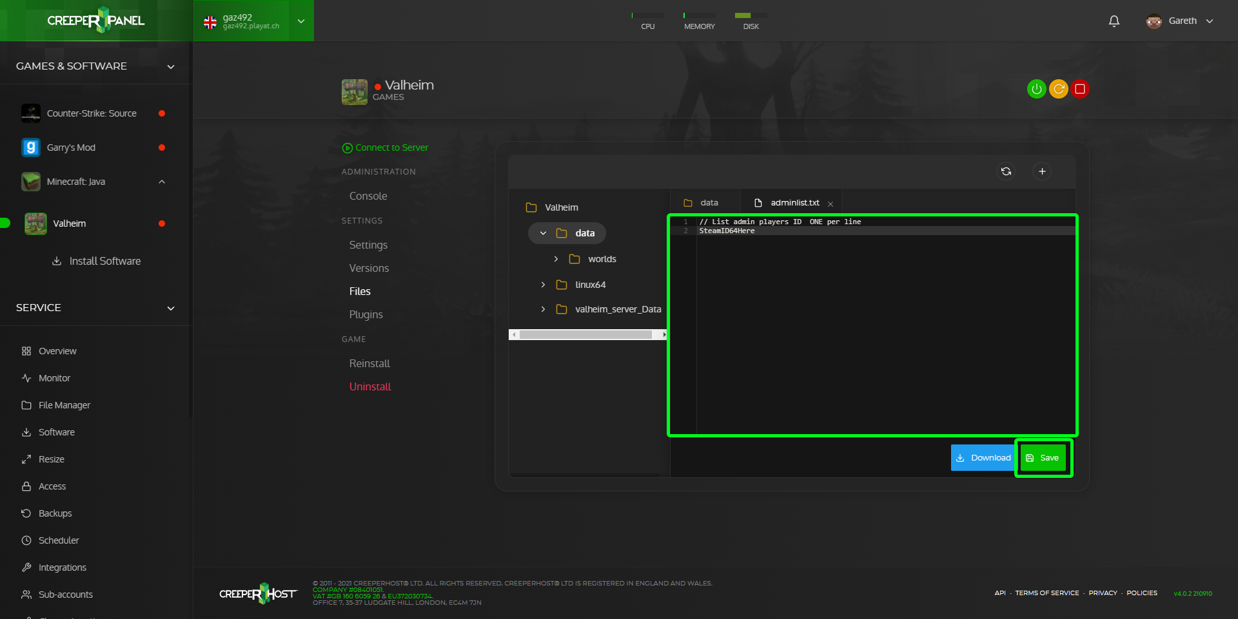1238x619 pixels.
Task: Click the Valheim root folder icon
Action: point(531,207)
